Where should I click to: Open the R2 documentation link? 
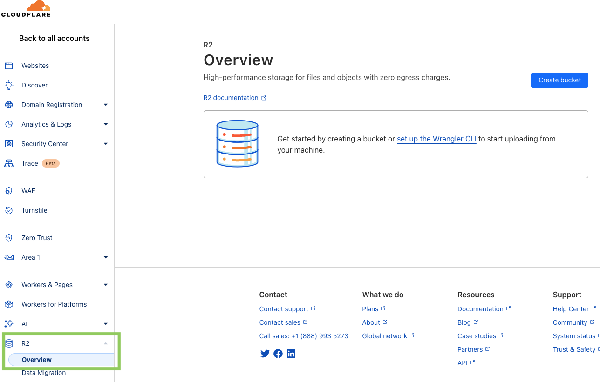click(231, 98)
